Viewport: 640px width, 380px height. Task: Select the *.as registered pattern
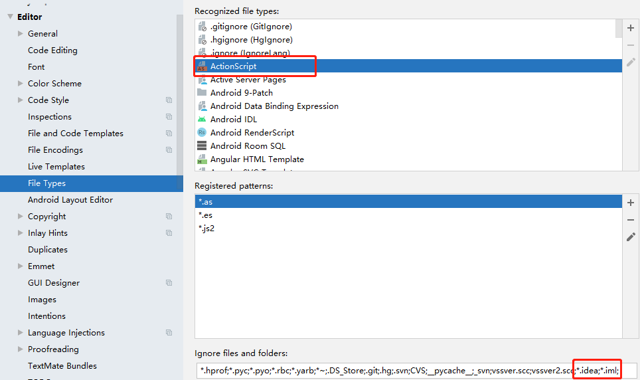click(408, 201)
